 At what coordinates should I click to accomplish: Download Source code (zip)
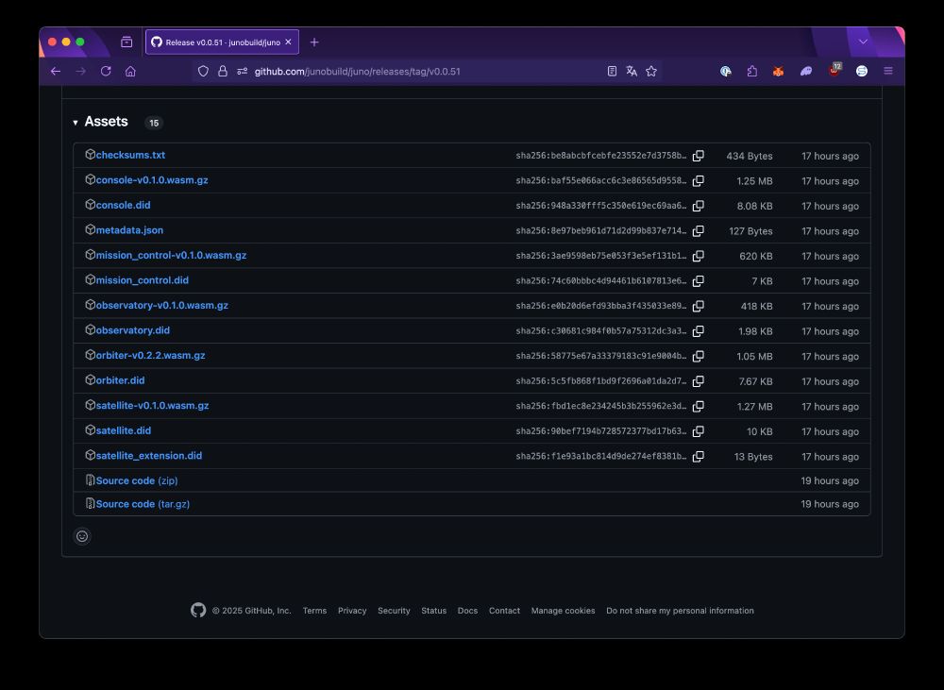137,480
